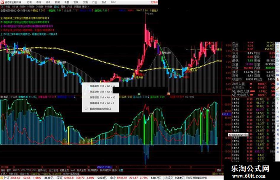Select the blue four-arrow move icon

click(278, 84)
